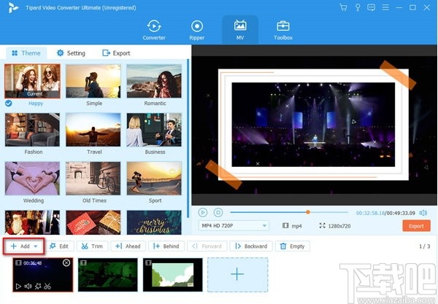Toggle the preview volume speaker icon
Image resolution: width=438 pixels, height=304 pixels.
[x=423, y=213]
